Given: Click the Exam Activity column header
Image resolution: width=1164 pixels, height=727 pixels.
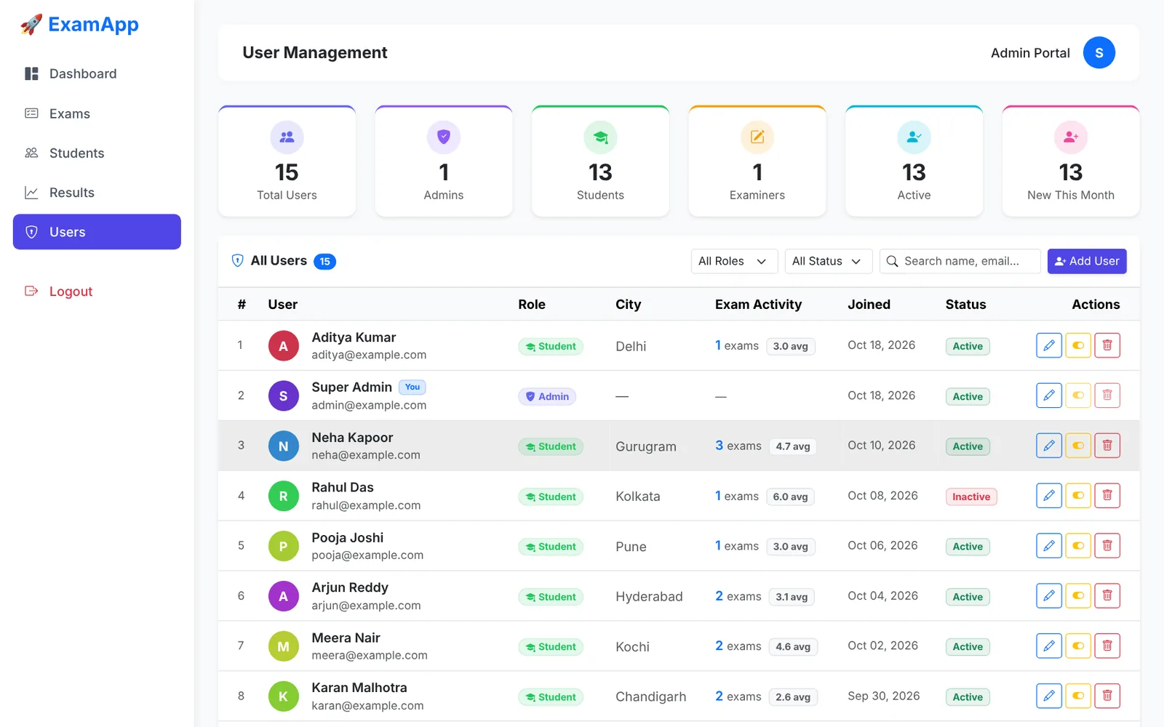Looking at the screenshot, I should [758, 305].
